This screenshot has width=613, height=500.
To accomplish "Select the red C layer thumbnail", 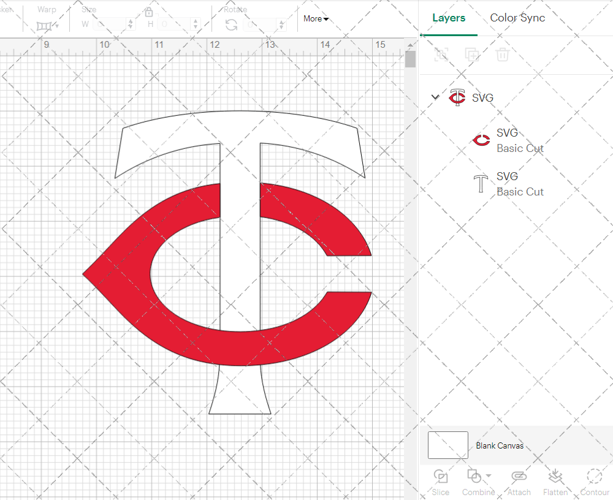I will pos(481,140).
